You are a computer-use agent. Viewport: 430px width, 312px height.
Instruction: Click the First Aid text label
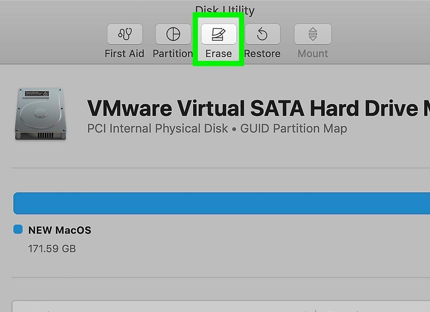[x=125, y=53]
